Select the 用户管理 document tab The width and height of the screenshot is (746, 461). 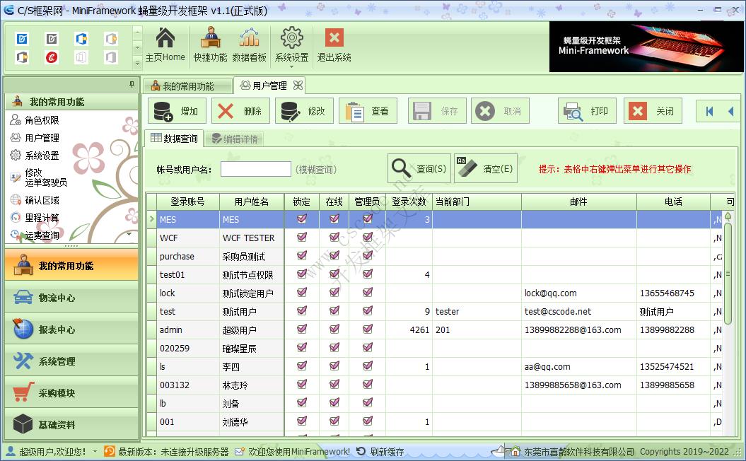(269, 84)
